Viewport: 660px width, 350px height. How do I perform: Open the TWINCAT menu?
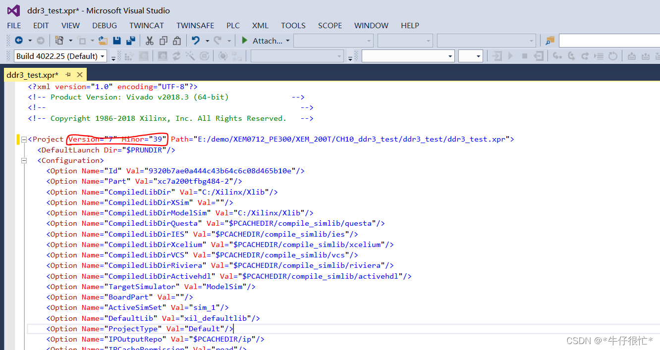click(147, 25)
